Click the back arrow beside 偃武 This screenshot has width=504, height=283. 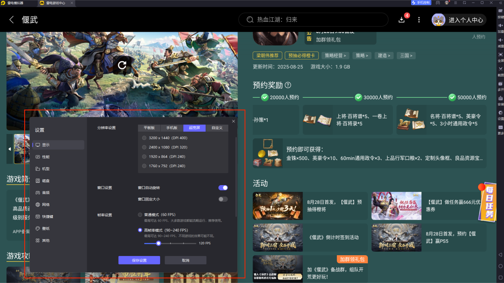(12, 20)
